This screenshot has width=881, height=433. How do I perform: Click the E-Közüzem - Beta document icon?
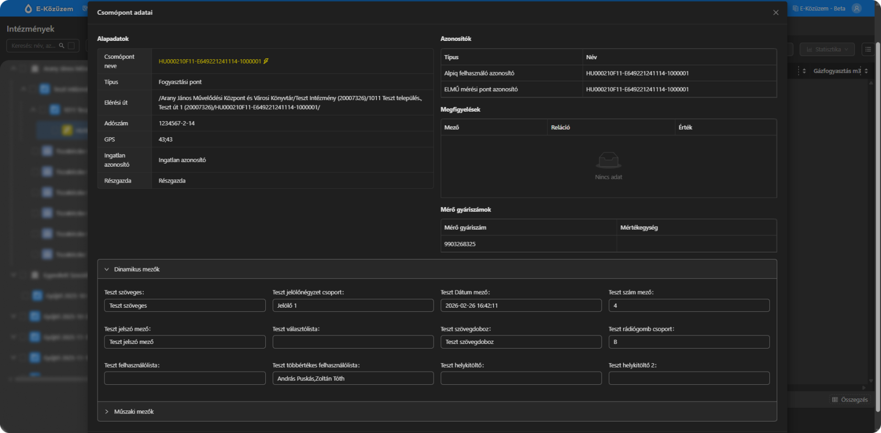[x=796, y=9]
